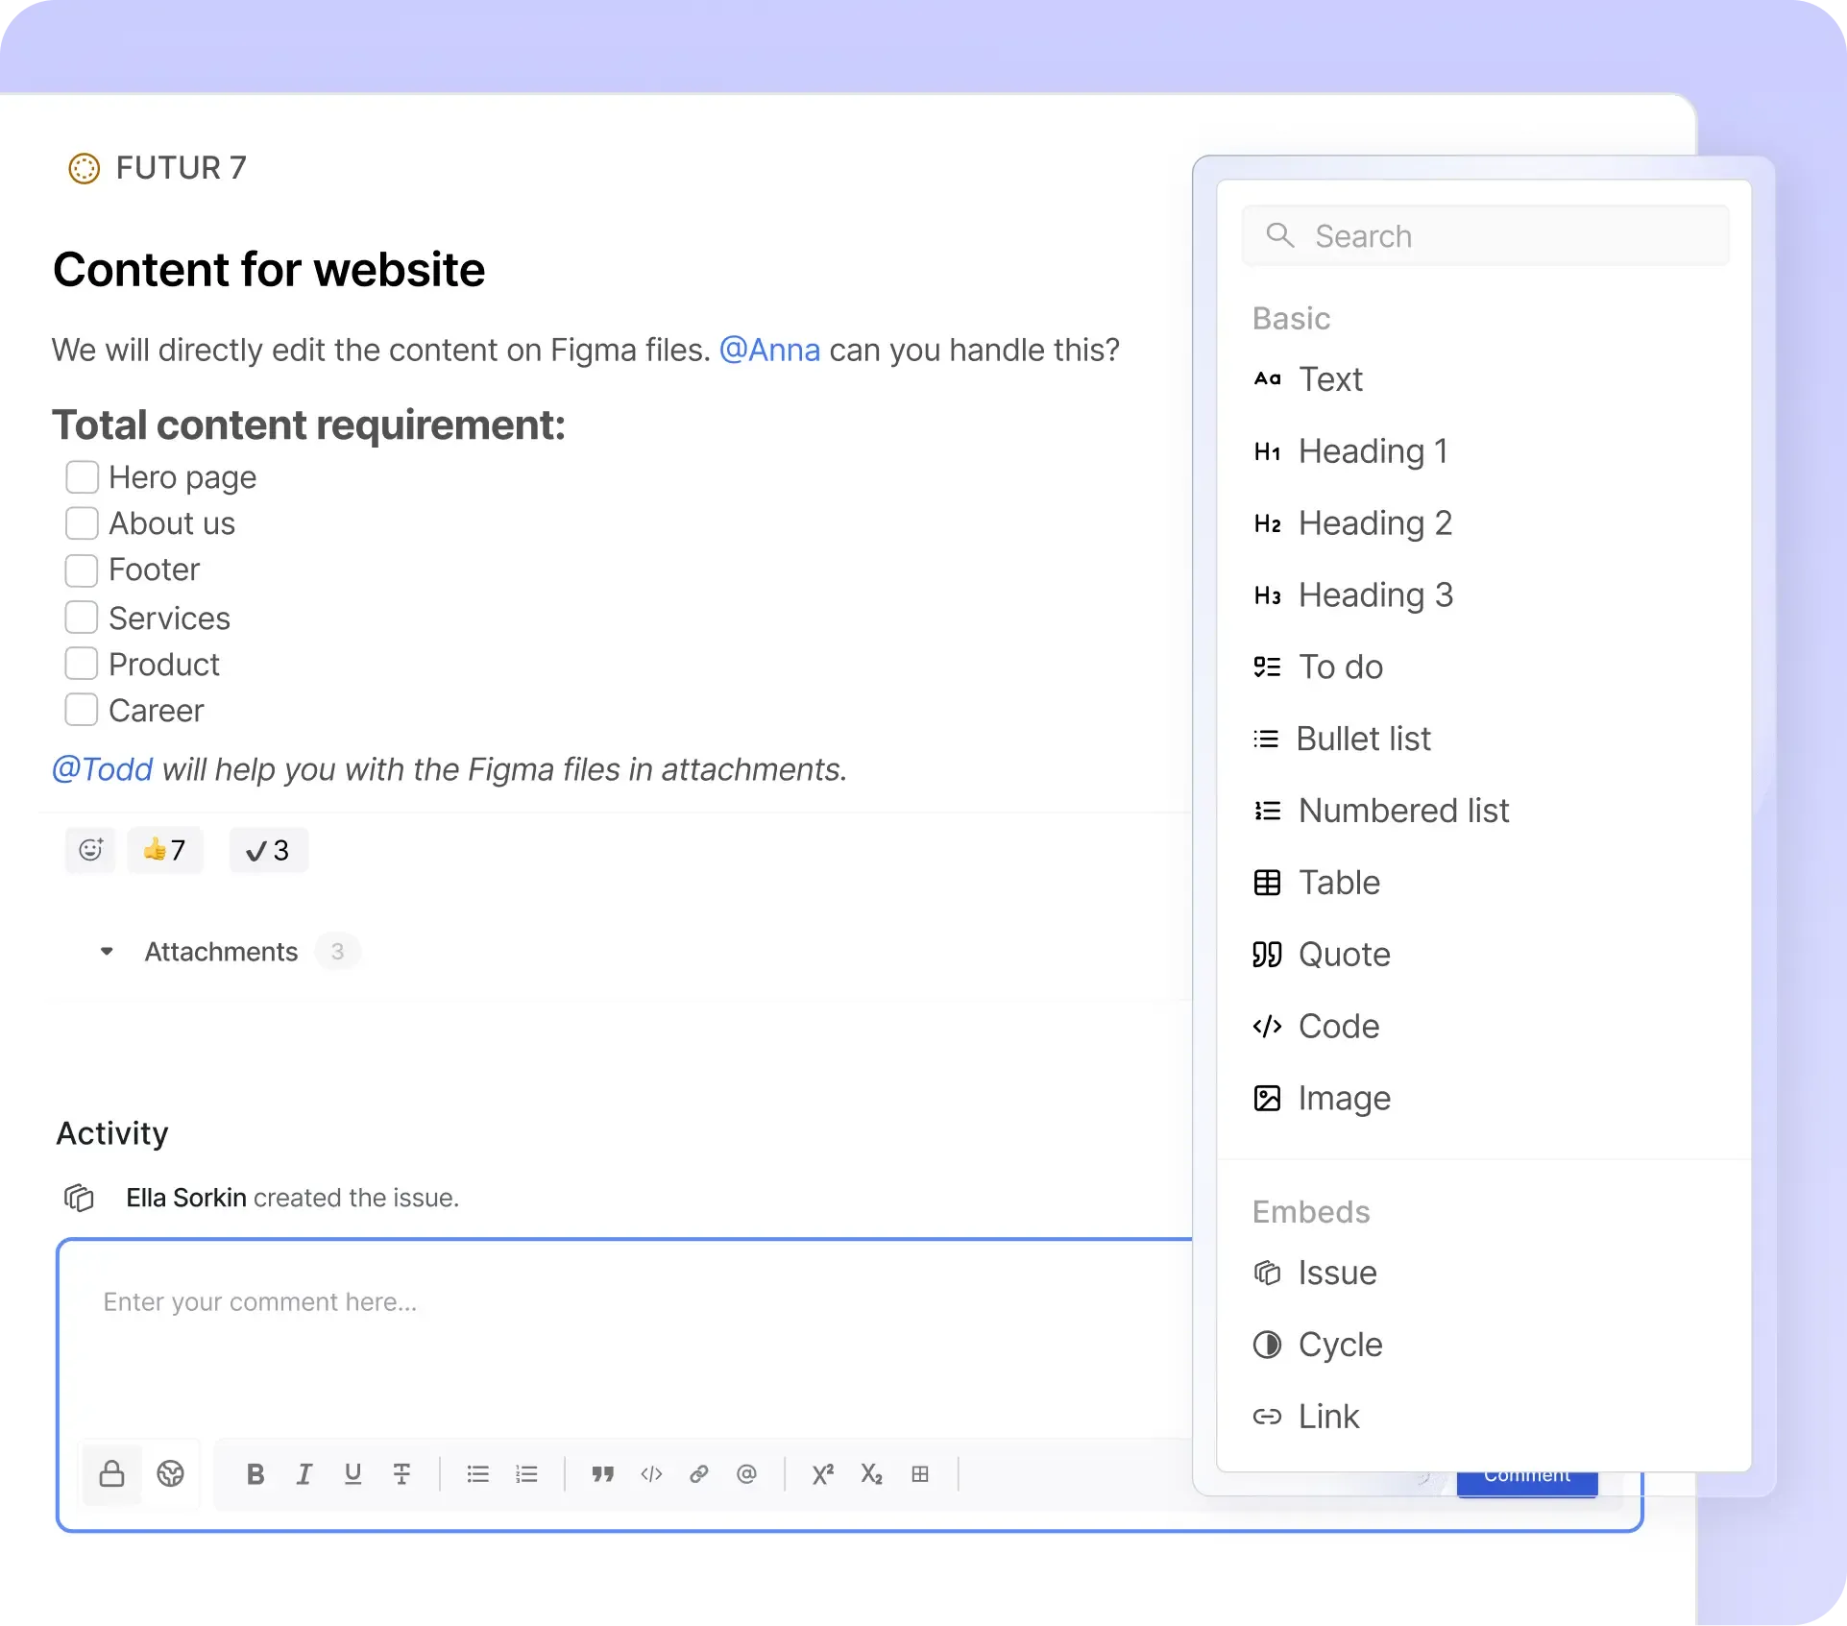
Task: Choose Numbered list in block menu
Action: 1403,811
